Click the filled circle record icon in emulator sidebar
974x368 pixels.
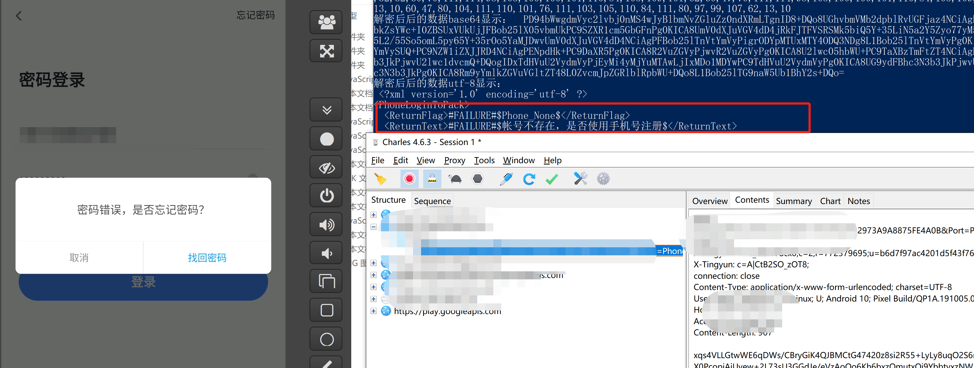click(x=326, y=139)
